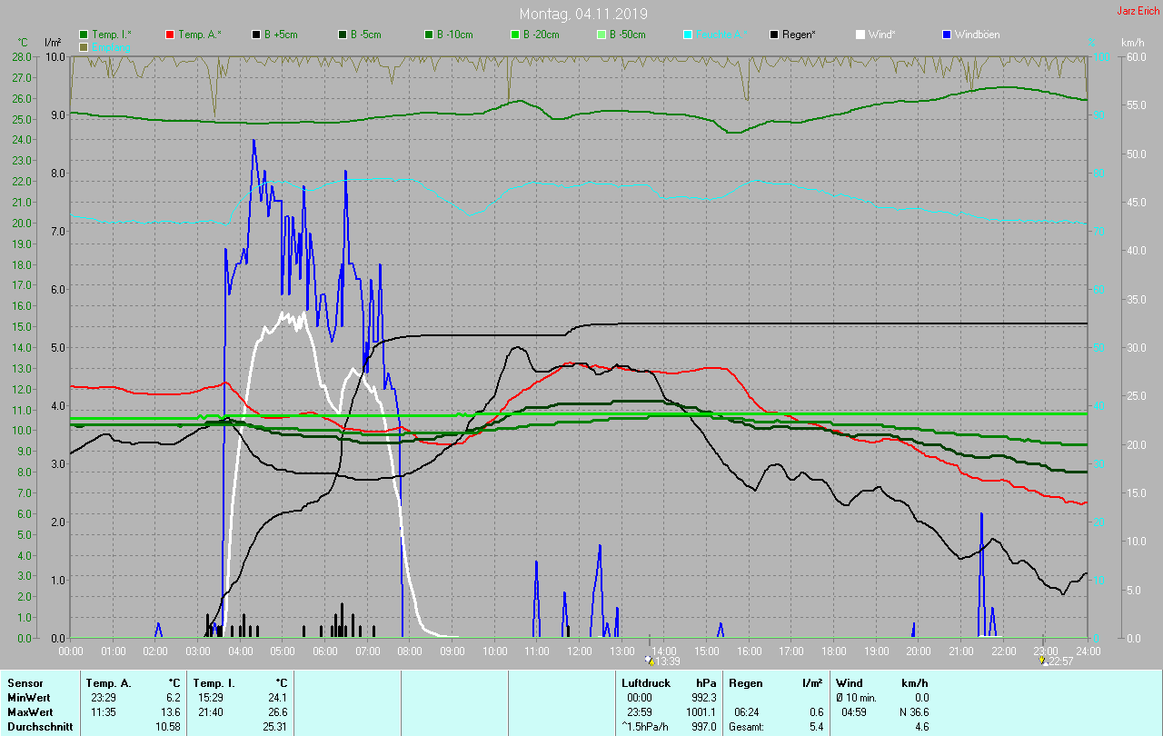
Task: Click the white Wind* legend square
Action: point(860,35)
